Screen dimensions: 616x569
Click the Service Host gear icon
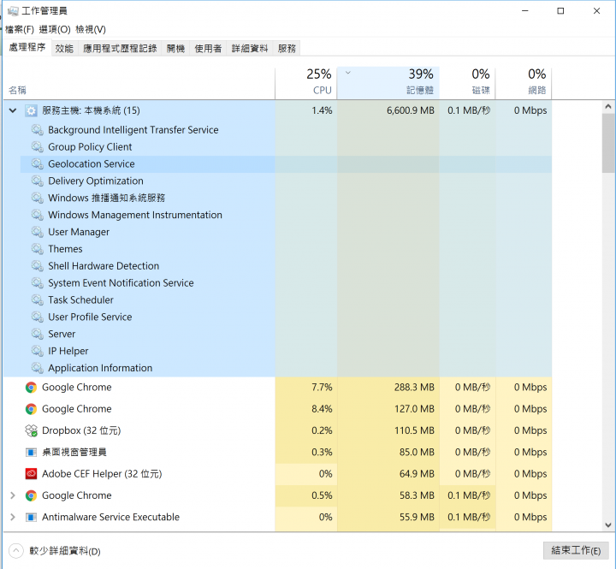coord(31,110)
